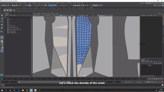Choose the Lasso select tool
Image resolution: width=164 pixels, height=92 pixels.
[x=2, y=19]
